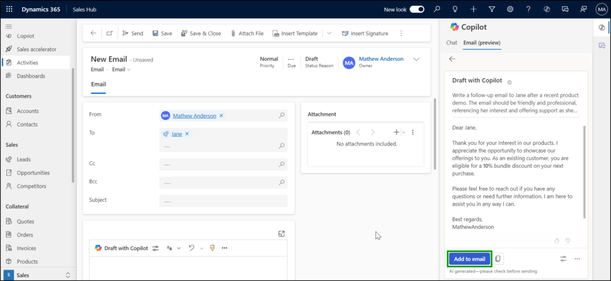Give the draft a thumbs down

(x=568, y=240)
